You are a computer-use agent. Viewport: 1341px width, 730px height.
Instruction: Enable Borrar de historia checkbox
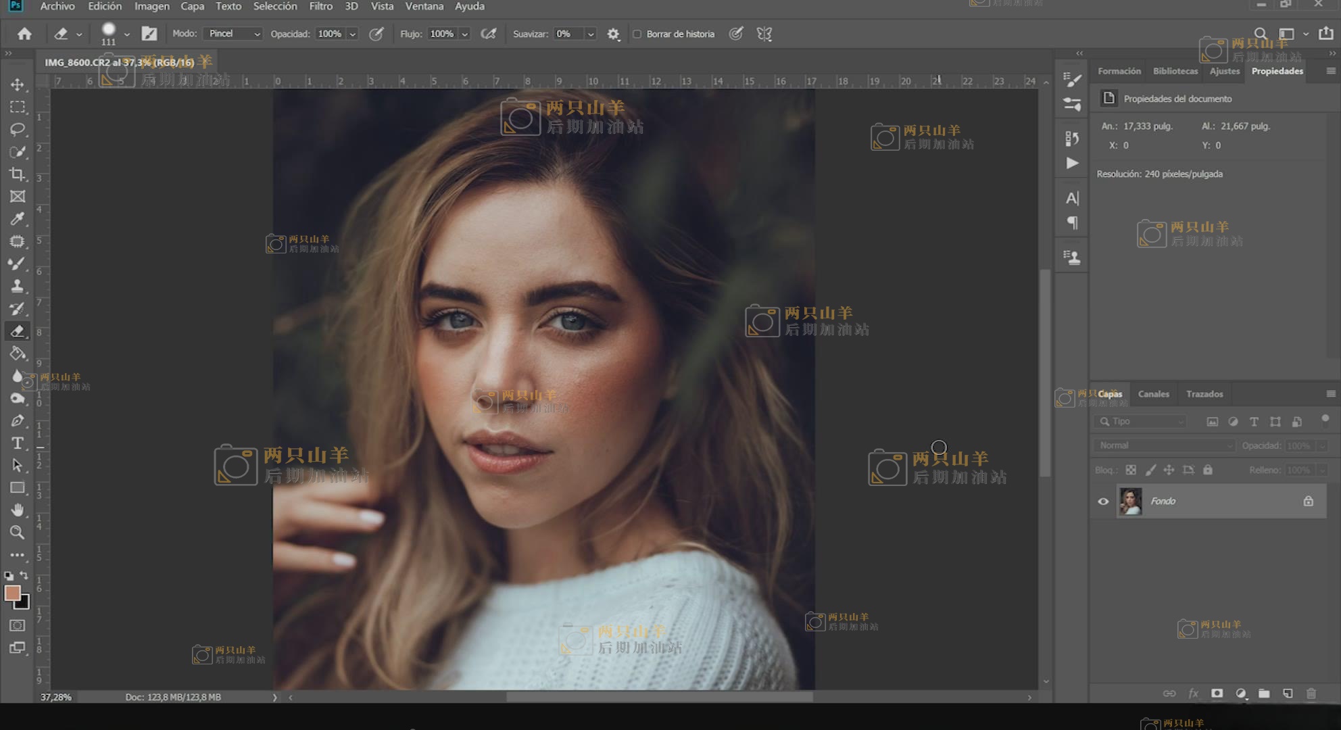[637, 34]
